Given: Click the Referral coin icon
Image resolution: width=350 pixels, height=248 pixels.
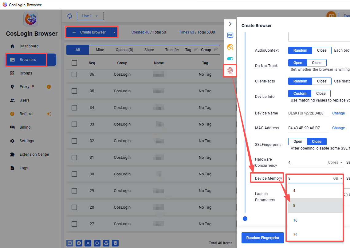Looking at the screenshot, I should pyautogui.click(x=12, y=114).
